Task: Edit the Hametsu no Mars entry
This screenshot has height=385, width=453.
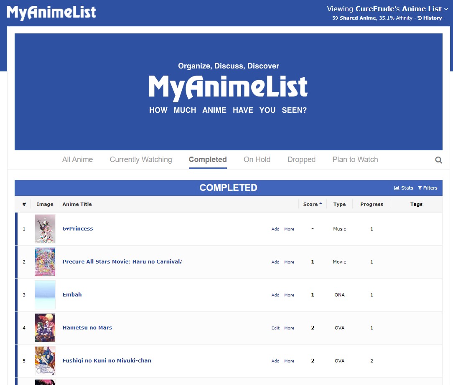Action: point(275,328)
